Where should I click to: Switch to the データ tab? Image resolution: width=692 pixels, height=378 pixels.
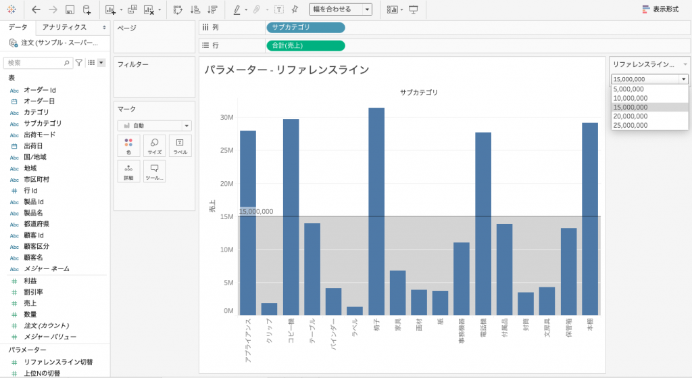[18, 27]
